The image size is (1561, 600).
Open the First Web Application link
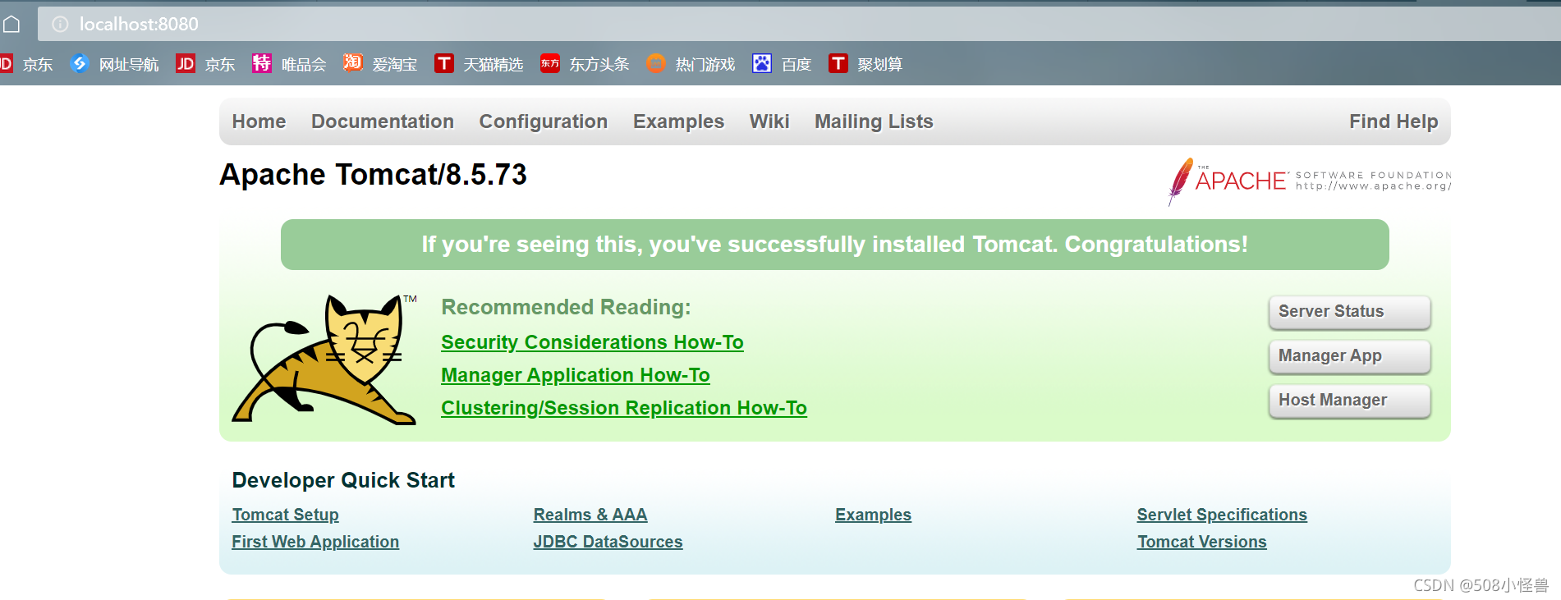[315, 542]
